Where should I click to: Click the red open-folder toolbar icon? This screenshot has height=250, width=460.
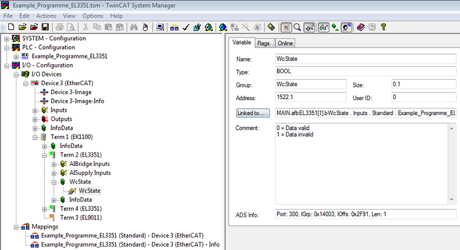pos(34,27)
